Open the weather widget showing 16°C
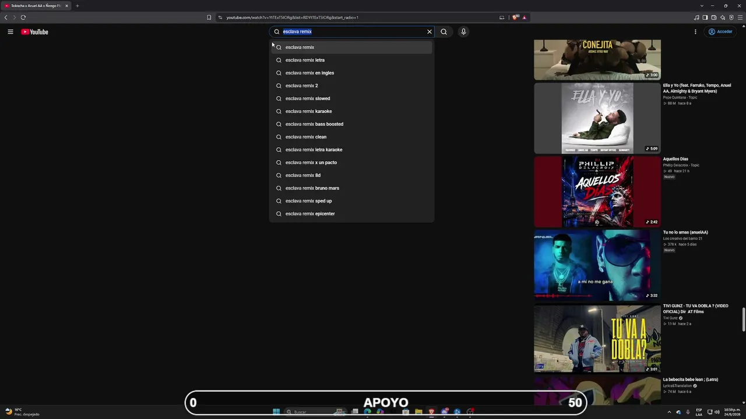This screenshot has width=746, height=419. 22,412
